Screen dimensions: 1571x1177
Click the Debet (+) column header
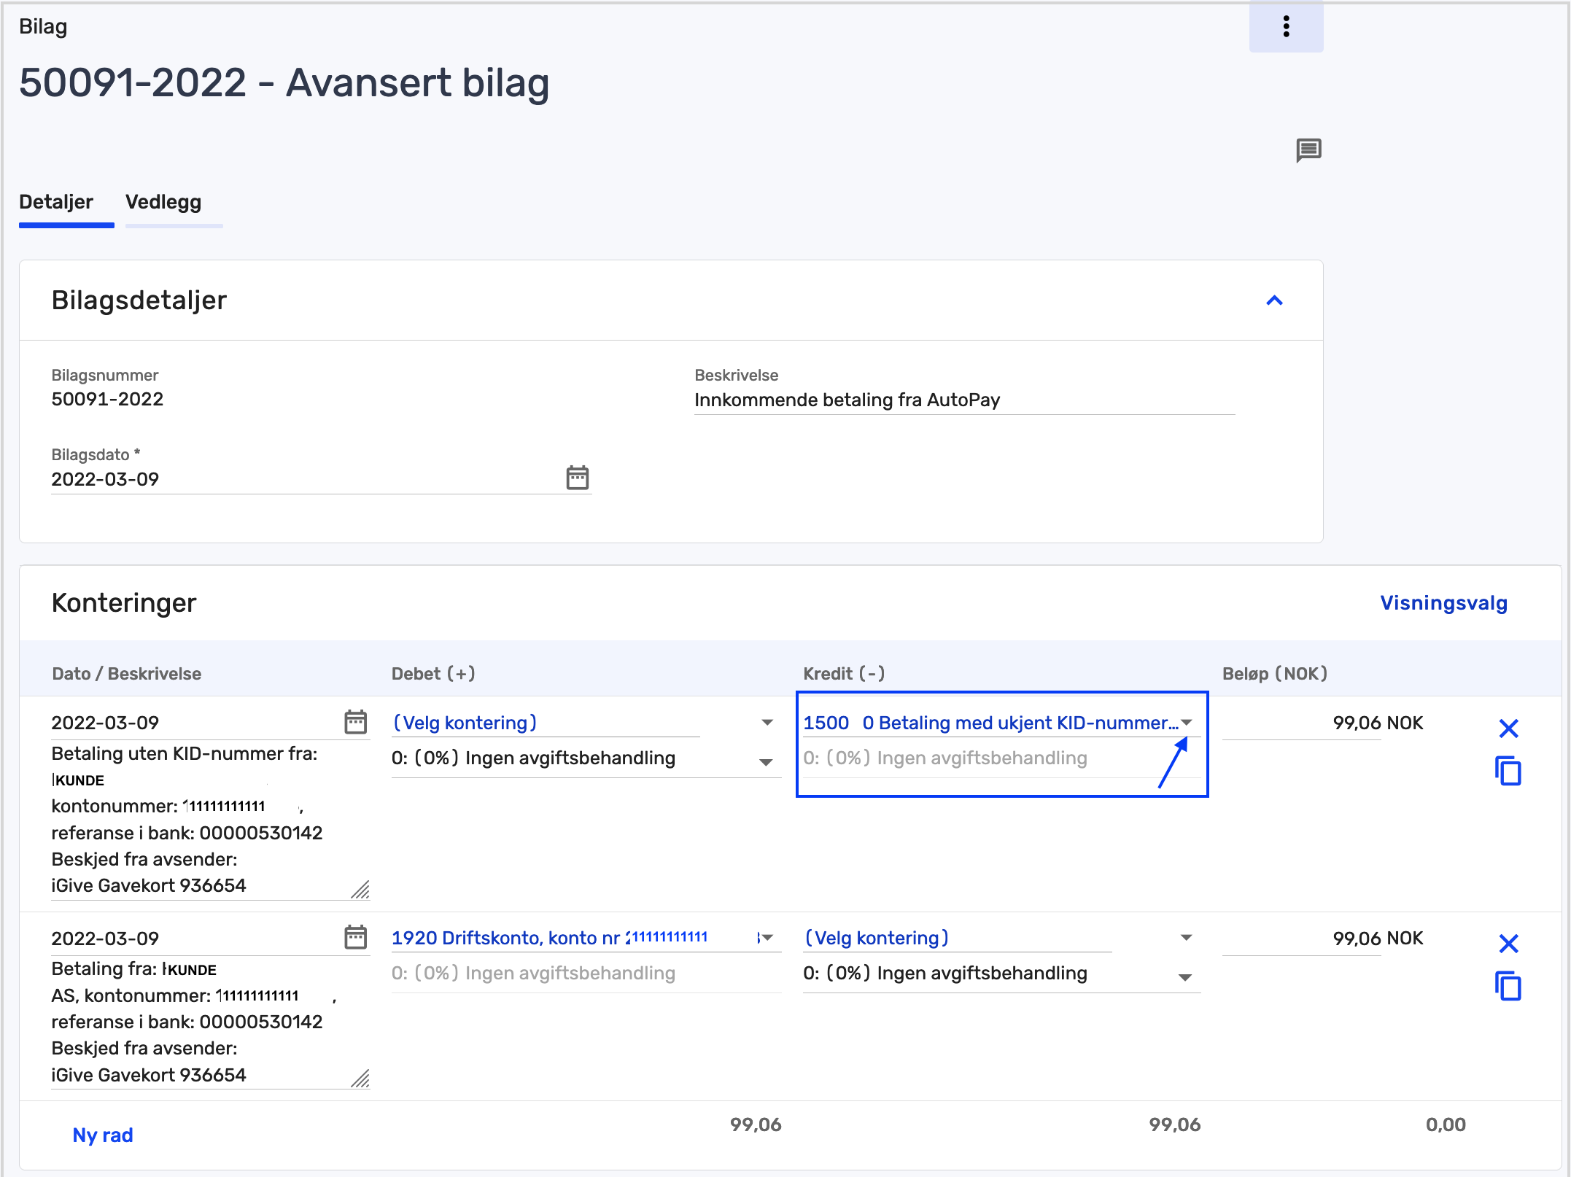tap(433, 673)
